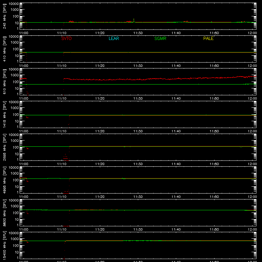Click the 1000 tick label in 15400 MHz panel
The width and height of the screenshot is (262, 262).
(15, 239)
